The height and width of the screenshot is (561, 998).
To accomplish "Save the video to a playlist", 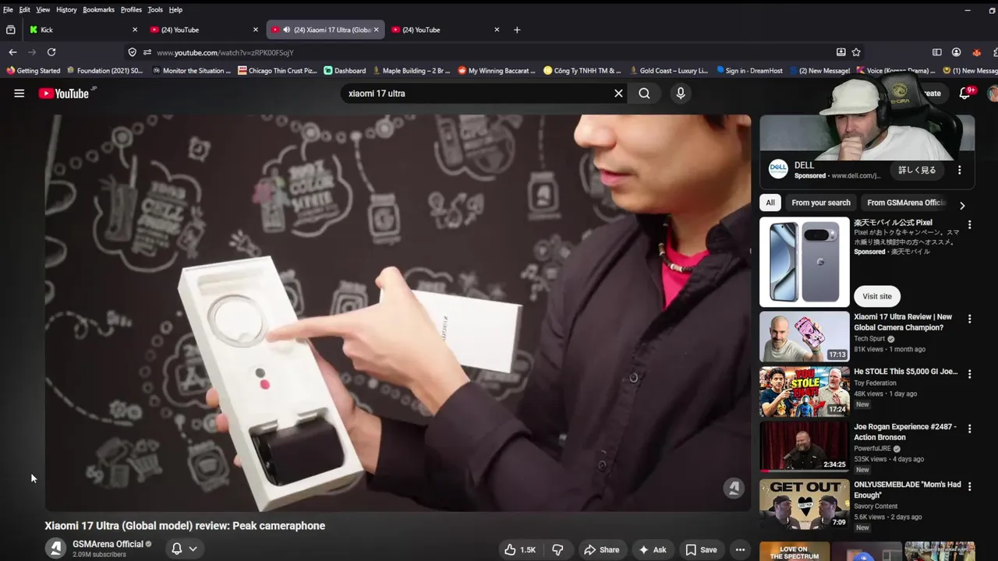I will click(x=701, y=549).
